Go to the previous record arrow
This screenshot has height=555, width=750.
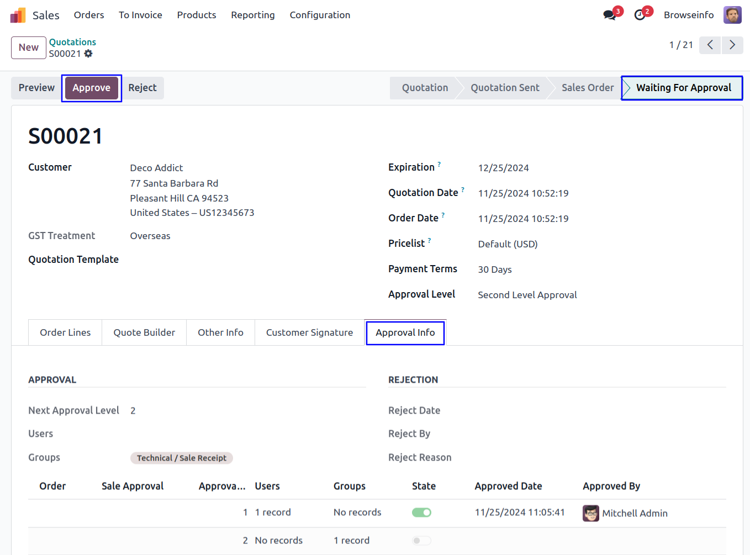pos(710,45)
